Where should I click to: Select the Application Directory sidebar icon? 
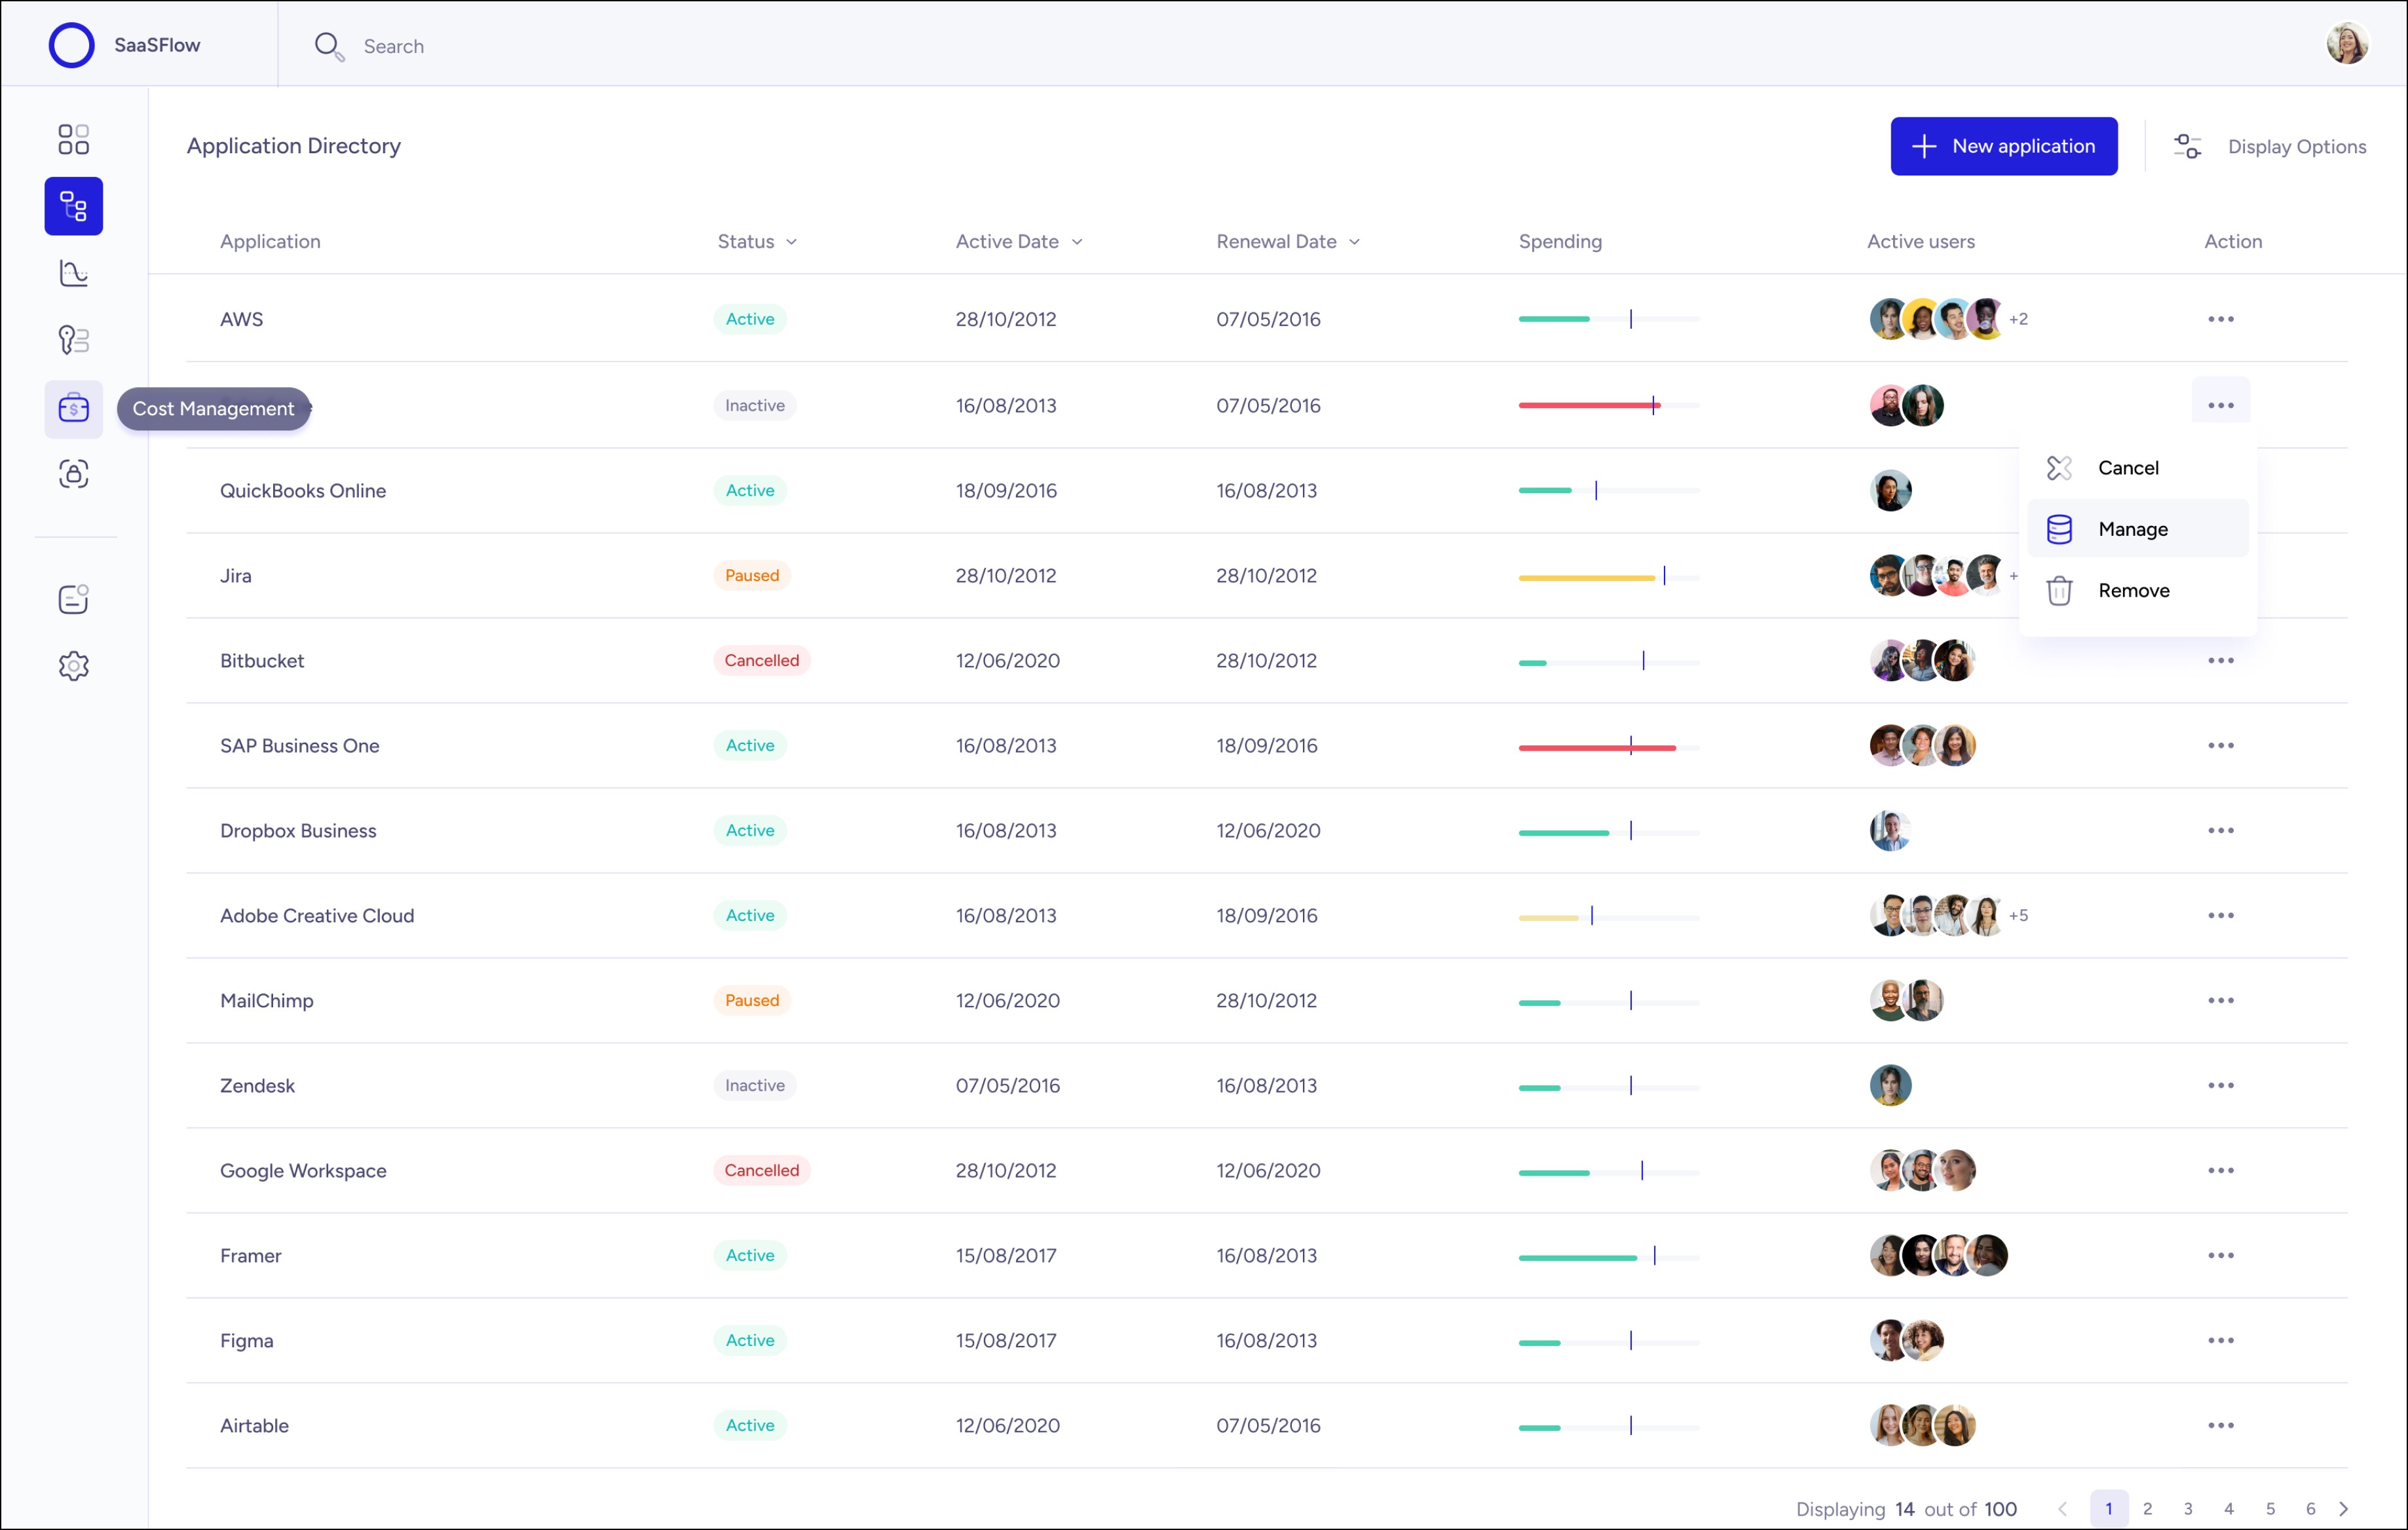pos(73,206)
